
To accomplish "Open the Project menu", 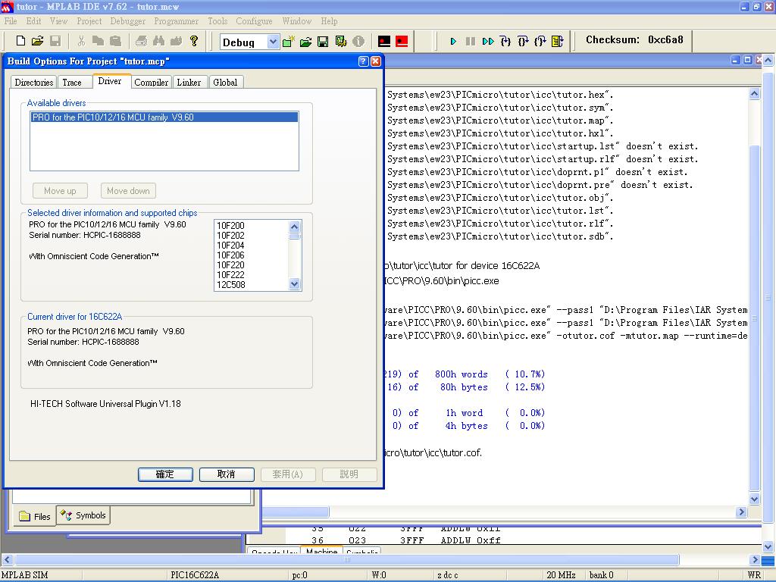I will [89, 21].
